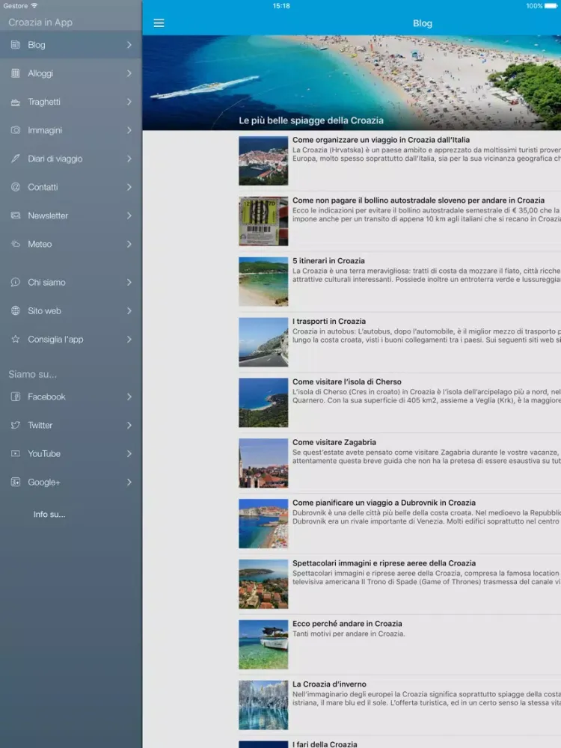Click the Consiglia l'app star icon
This screenshot has width=561, height=748.
pyautogui.click(x=16, y=339)
